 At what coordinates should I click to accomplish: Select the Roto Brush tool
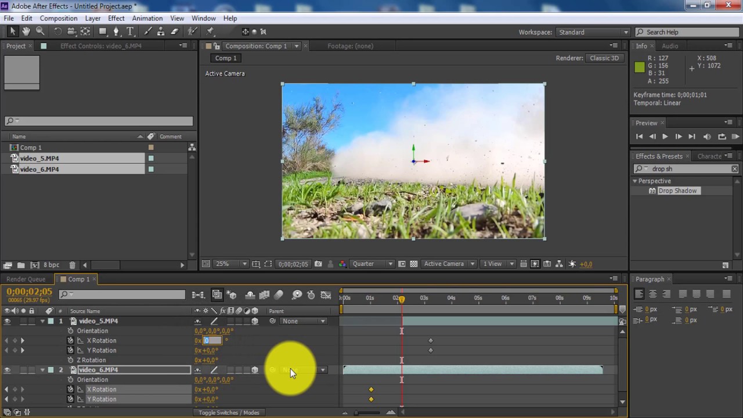(x=192, y=31)
